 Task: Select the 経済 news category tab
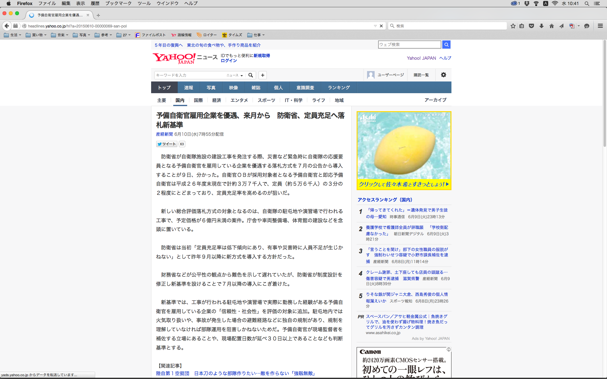point(217,100)
